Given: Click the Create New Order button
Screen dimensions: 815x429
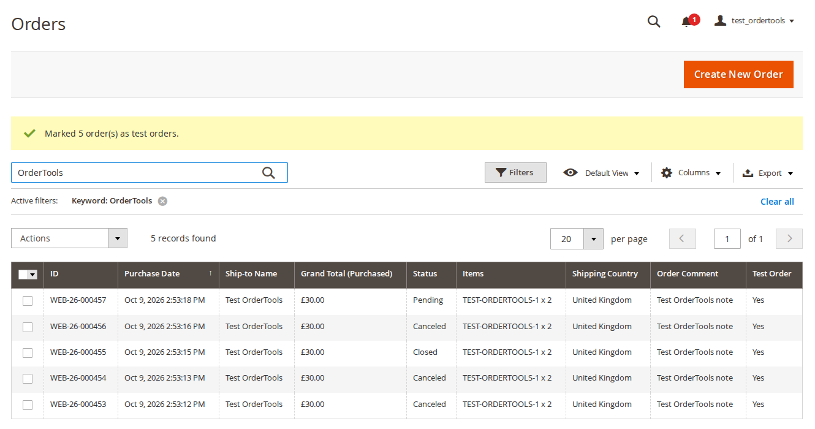Looking at the screenshot, I should [x=738, y=74].
